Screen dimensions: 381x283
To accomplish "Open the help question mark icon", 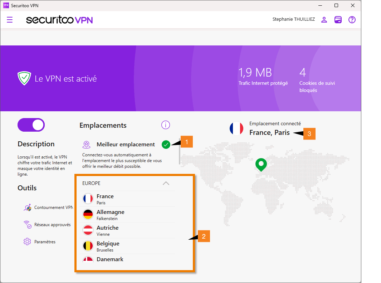I will [x=352, y=20].
